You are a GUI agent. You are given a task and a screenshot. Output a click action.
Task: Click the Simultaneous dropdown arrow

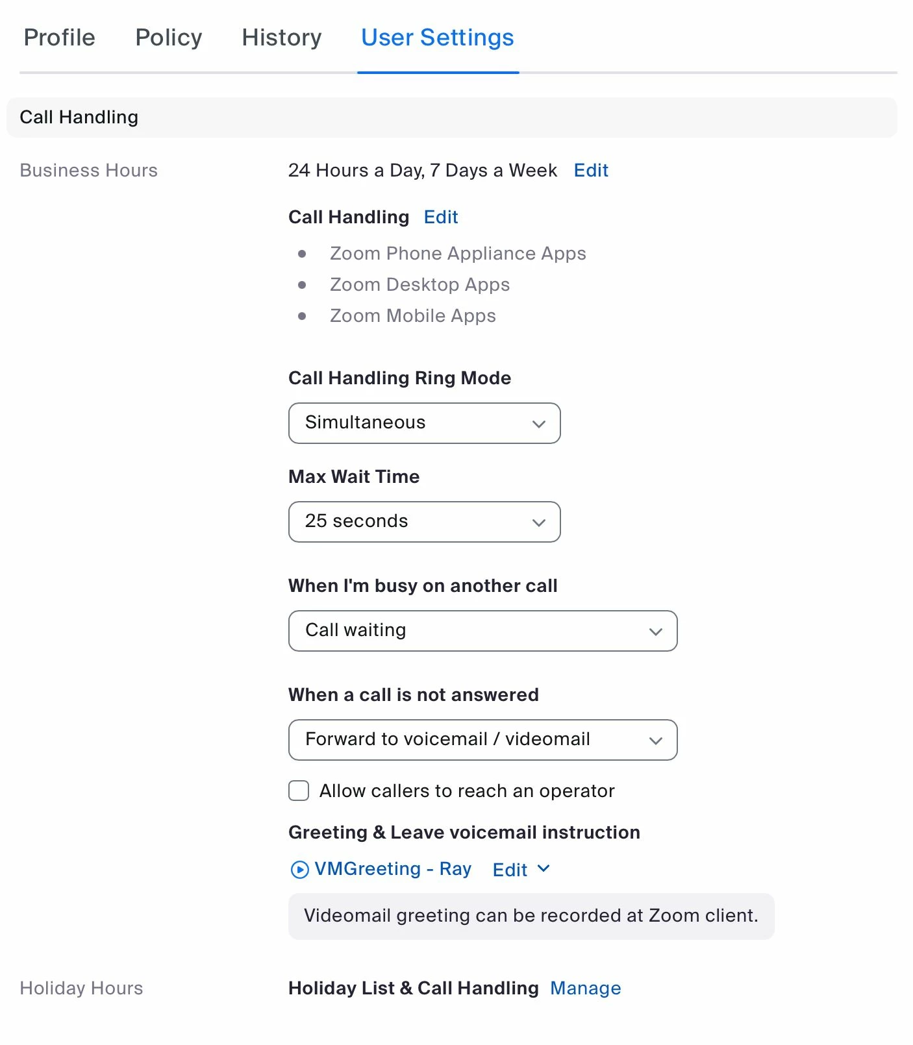(538, 424)
